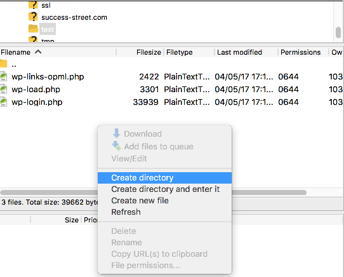Click filesize value 33939
The height and width of the screenshot is (277, 344).
point(146,102)
